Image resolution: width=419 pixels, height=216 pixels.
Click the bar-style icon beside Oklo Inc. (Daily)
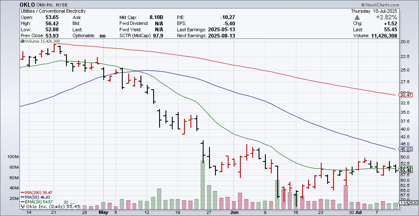tap(22, 206)
